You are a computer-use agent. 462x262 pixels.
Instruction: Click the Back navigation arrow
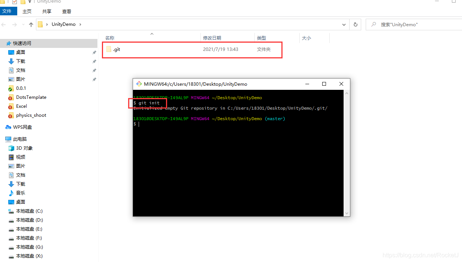pos(4,24)
